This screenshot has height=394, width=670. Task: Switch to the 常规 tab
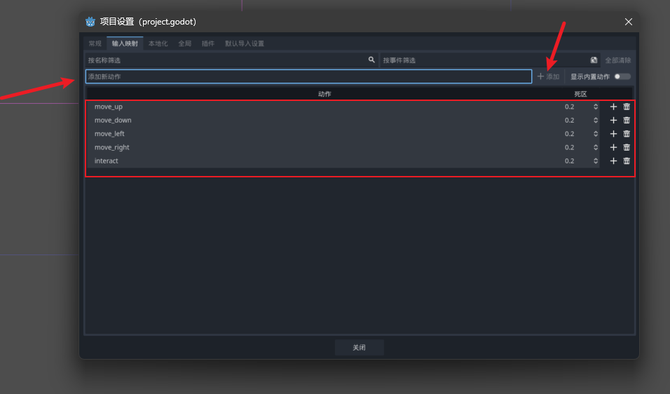click(x=95, y=43)
